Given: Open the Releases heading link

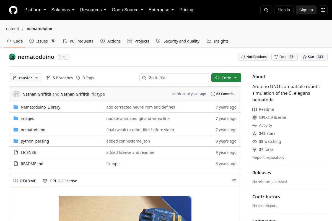Looking at the screenshot, I should (x=262, y=173).
